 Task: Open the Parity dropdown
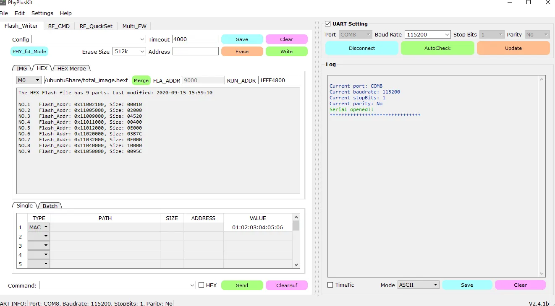537,34
